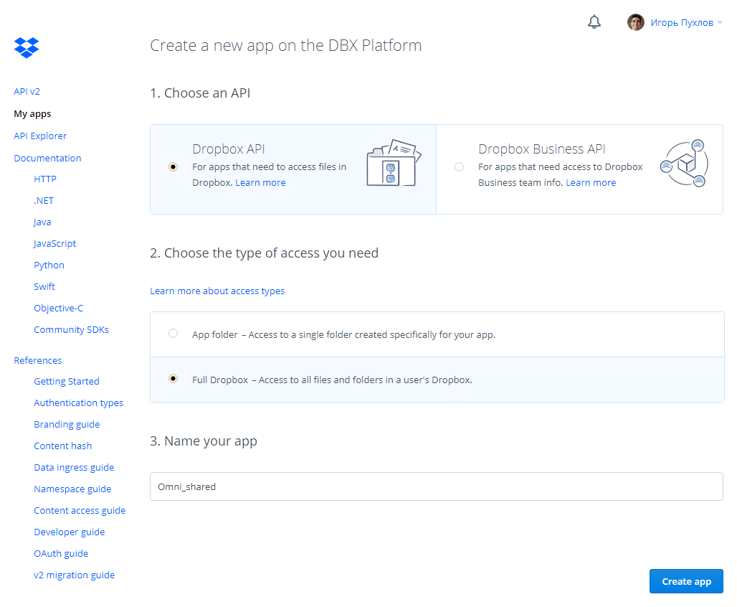Open the JavaScript documentation link
Viewport: 737px width, 607px height.
coord(54,244)
